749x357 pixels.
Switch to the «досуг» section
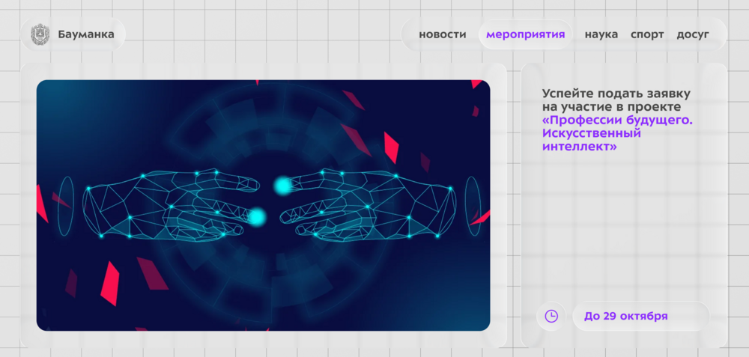pyautogui.click(x=692, y=34)
